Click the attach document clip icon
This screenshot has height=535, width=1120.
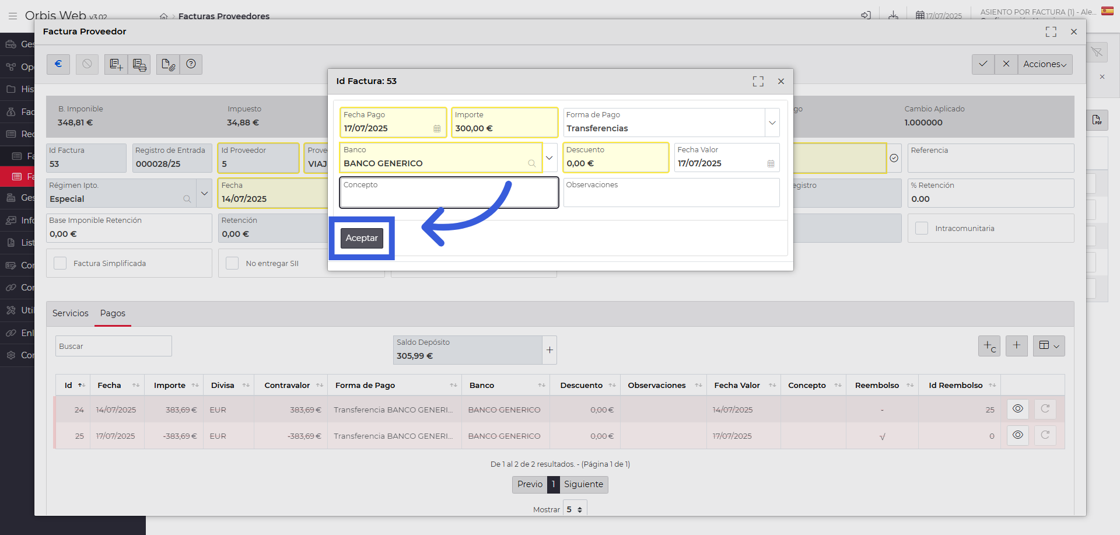pos(168,64)
